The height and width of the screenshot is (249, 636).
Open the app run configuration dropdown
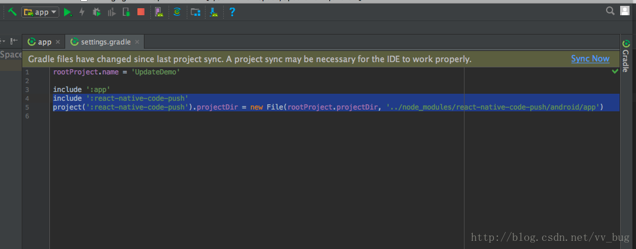point(40,12)
